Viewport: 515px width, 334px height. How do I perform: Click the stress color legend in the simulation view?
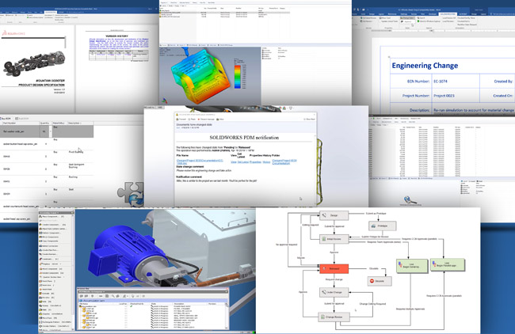tap(237, 77)
